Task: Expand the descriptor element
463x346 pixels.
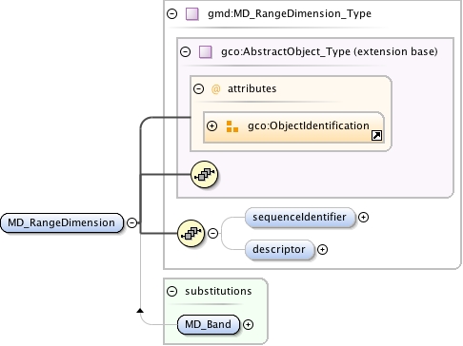Action: [322, 250]
